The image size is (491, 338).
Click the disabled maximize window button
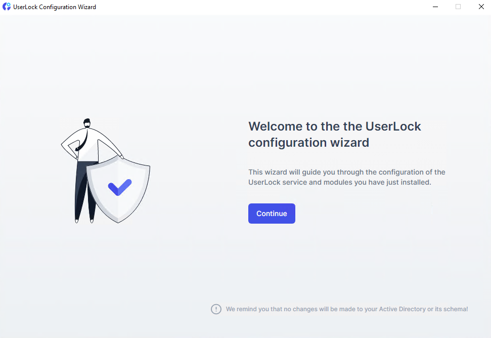coord(458,7)
